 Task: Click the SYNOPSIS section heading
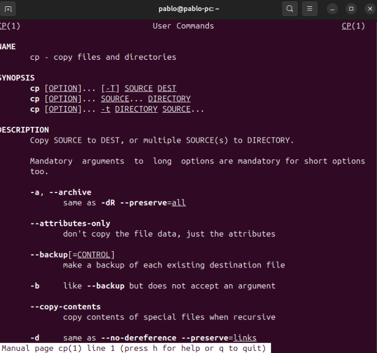point(17,78)
